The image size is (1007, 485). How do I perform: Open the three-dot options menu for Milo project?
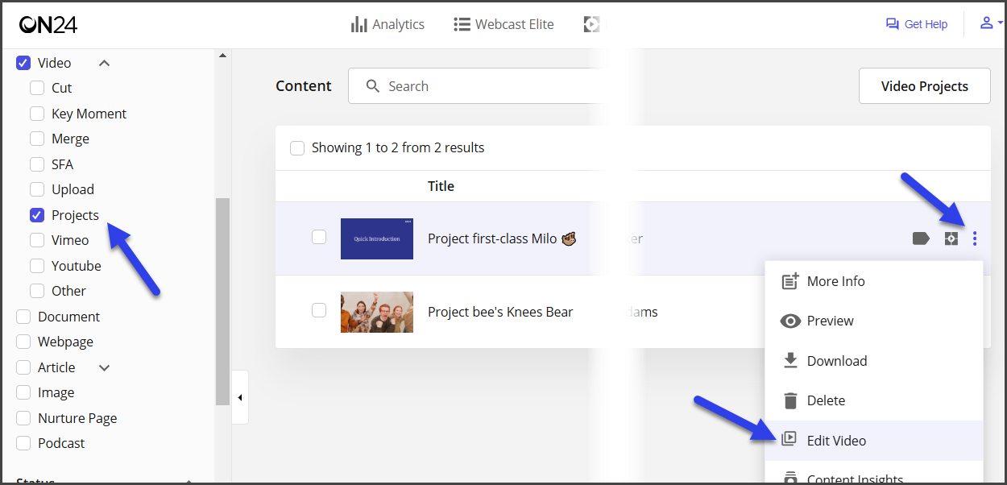pos(975,238)
